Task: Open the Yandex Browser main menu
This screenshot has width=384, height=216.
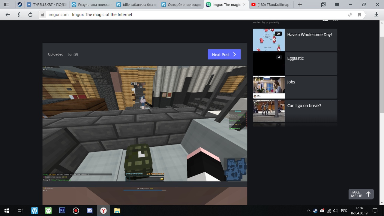Action: click(x=337, y=5)
